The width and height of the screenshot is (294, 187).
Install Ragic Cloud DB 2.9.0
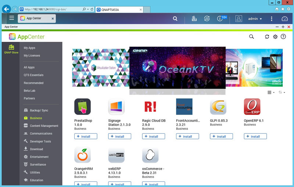coord(154,136)
